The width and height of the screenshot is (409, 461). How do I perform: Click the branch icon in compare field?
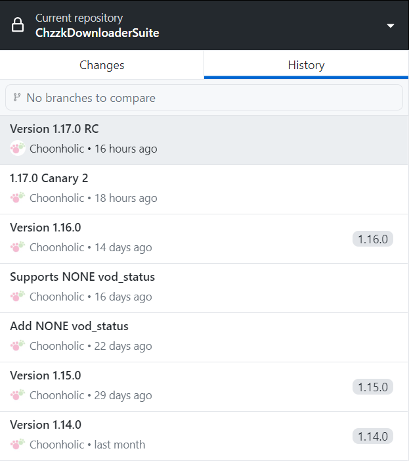pos(17,98)
